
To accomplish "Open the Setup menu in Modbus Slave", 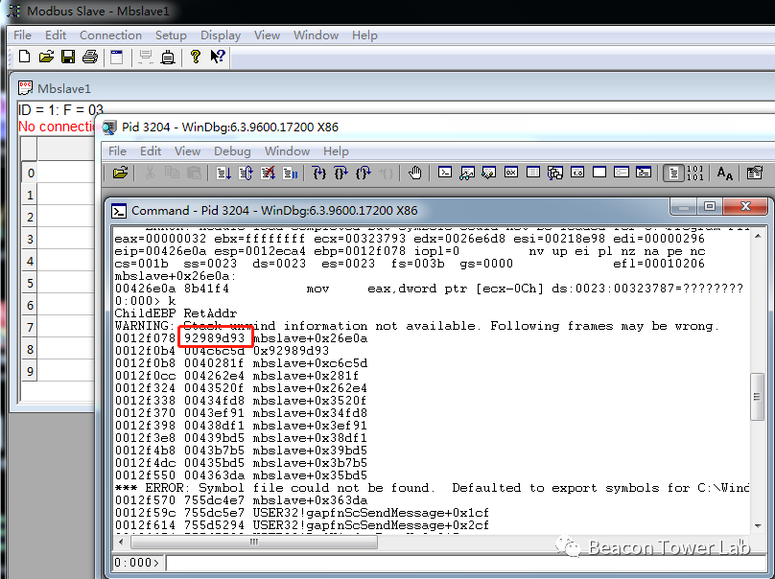I will pyautogui.click(x=171, y=35).
